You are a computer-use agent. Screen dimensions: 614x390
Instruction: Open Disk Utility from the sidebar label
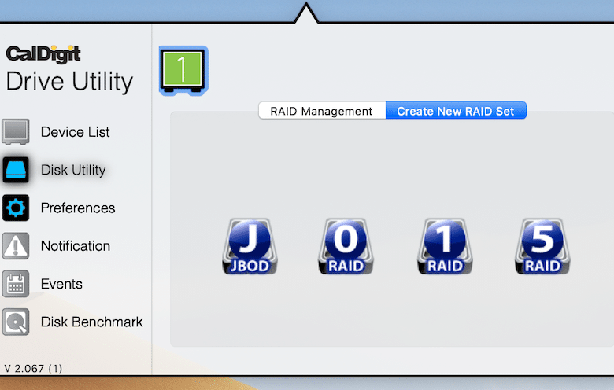click(73, 170)
